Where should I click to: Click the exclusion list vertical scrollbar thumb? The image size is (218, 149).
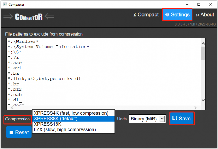(203, 53)
